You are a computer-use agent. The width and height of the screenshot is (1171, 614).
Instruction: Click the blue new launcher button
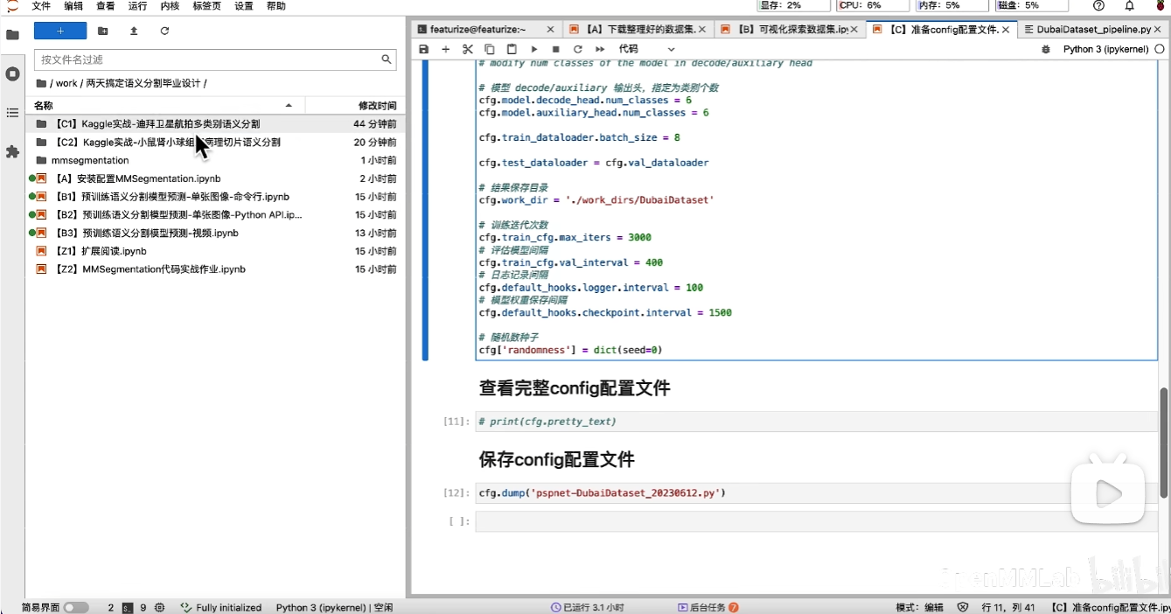click(60, 31)
